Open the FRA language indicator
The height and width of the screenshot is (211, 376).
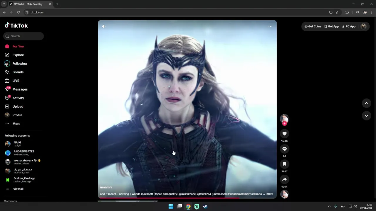coord(343,207)
